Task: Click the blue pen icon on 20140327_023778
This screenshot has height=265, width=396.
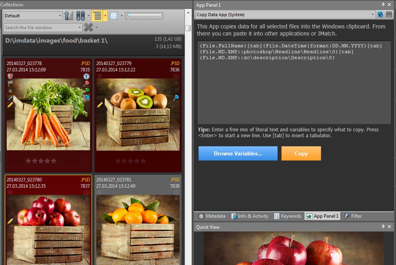Action: click(10, 98)
